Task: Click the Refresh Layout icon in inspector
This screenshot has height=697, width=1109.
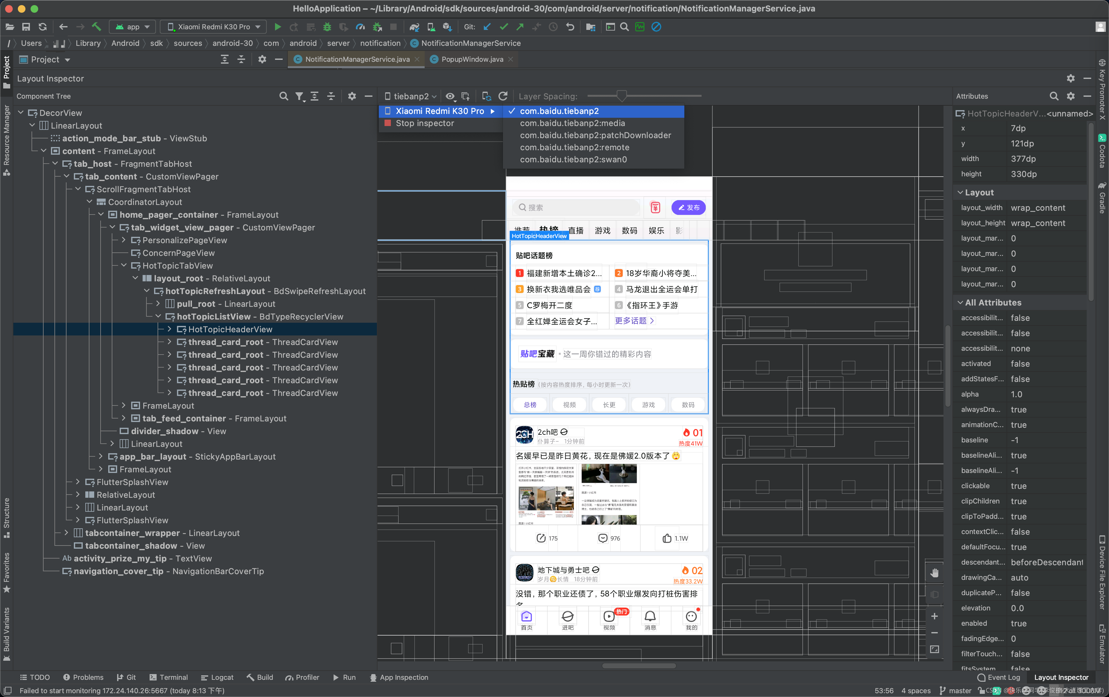Action: (503, 96)
